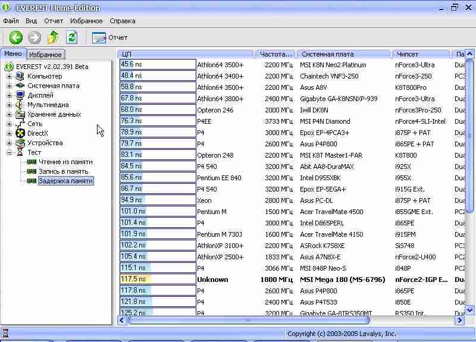The width and height of the screenshot is (476, 342).
Task: Open the Справка menu
Action: click(x=123, y=21)
